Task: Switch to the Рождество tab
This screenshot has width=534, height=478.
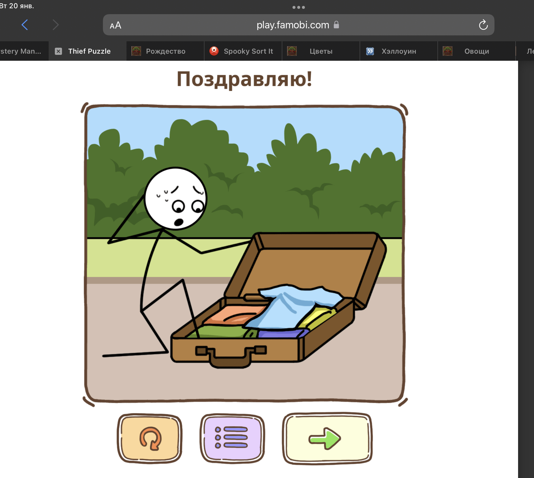Action: coord(165,51)
